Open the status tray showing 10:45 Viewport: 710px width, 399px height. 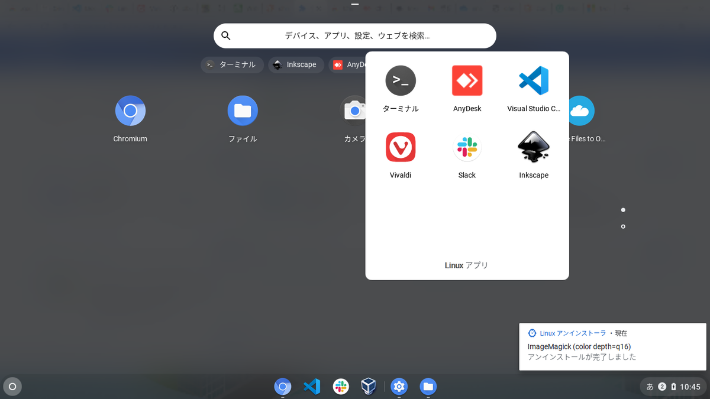point(673,387)
